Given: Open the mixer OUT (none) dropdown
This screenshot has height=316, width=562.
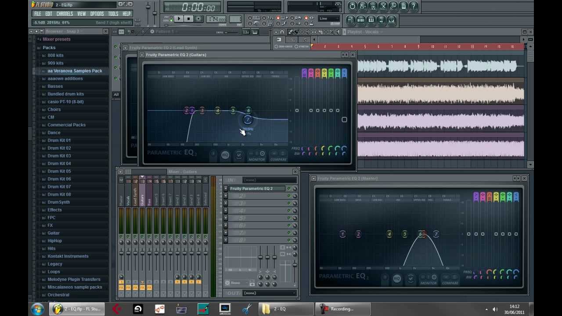Looking at the screenshot, I should click(x=269, y=293).
